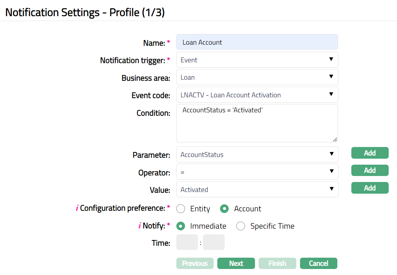Screen dimensions: 397x275
Task: Click into the Name input field
Action: 257,42
